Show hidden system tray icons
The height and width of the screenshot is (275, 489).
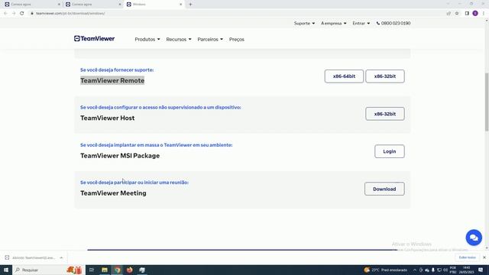[x=415, y=270]
